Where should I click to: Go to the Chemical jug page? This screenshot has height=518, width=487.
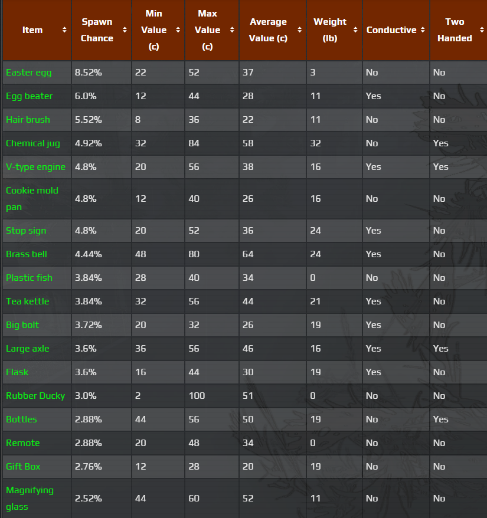point(33,143)
